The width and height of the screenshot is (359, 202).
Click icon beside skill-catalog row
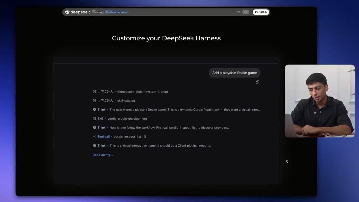click(x=94, y=101)
